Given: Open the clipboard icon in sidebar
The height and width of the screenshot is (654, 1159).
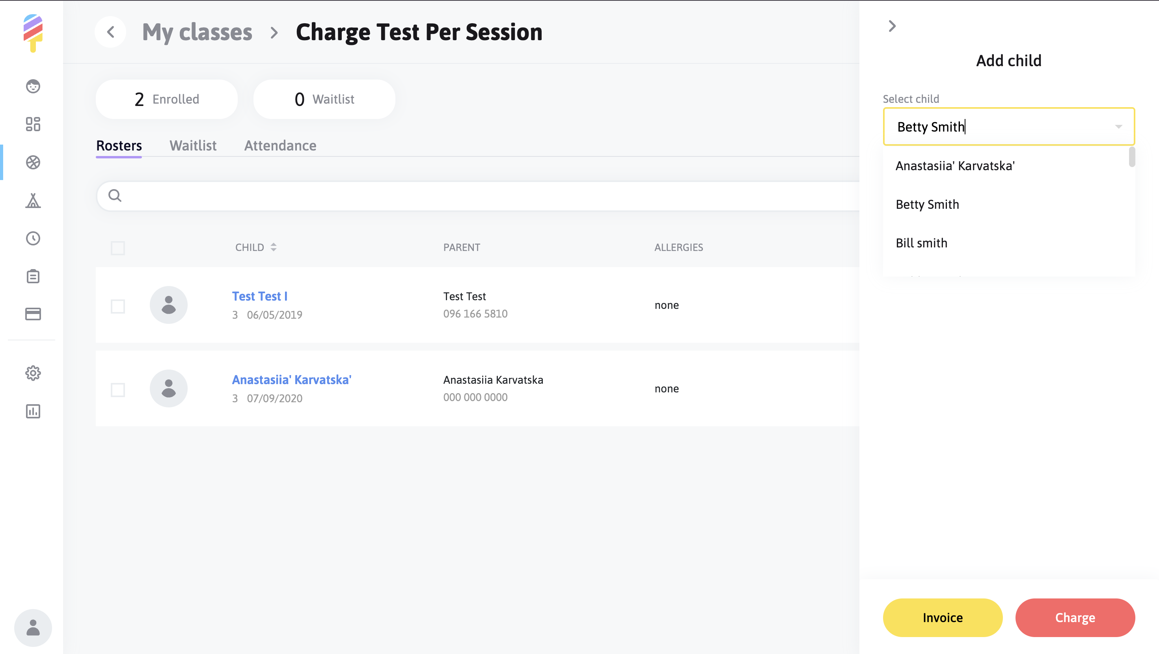Looking at the screenshot, I should coord(33,276).
